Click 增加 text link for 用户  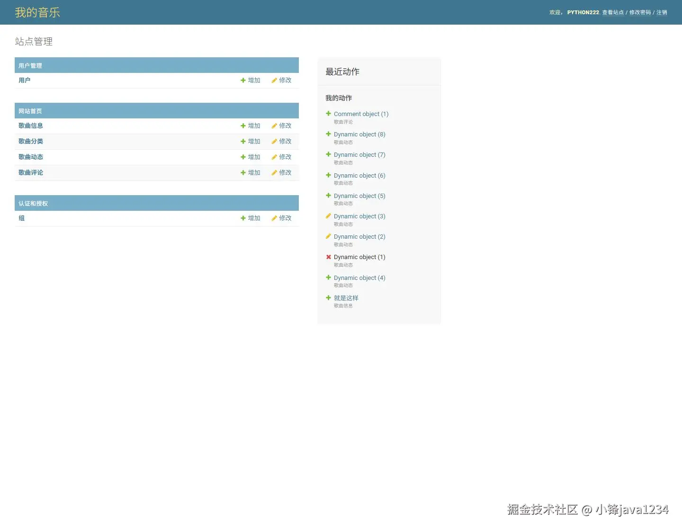(x=254, y=81)
